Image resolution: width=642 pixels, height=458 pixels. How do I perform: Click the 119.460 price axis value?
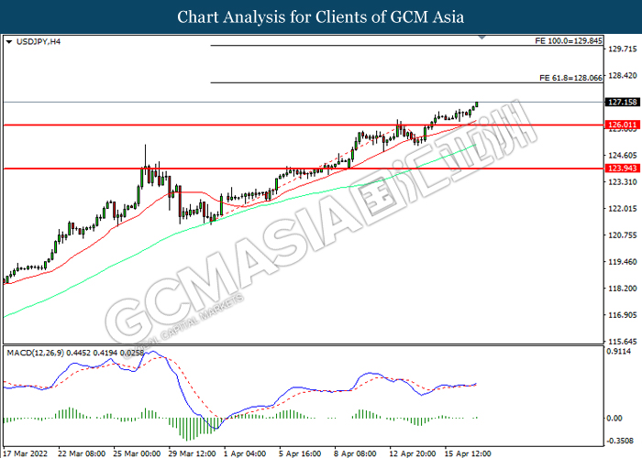(x=623, y=262)
